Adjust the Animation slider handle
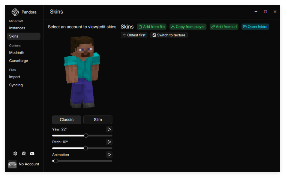Viewport: 285px width, 177px height. click(56, 161)
